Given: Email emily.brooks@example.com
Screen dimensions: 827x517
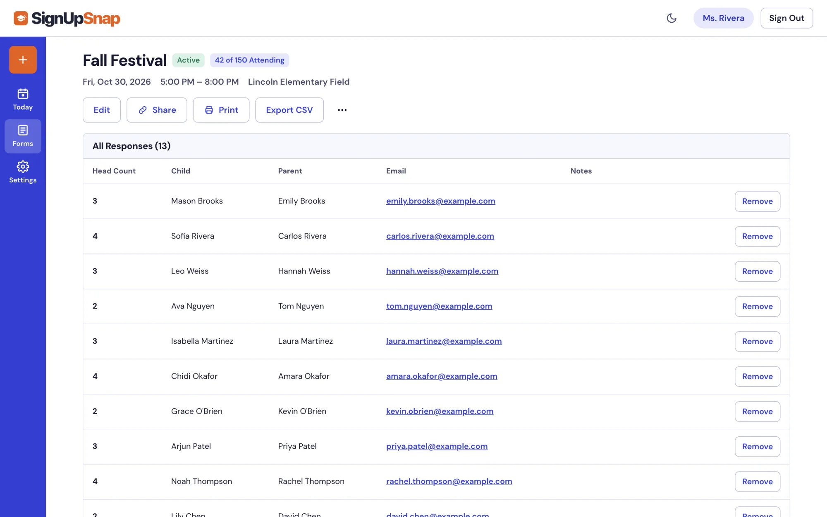Looking at the screenshot, I should (440, 201).
